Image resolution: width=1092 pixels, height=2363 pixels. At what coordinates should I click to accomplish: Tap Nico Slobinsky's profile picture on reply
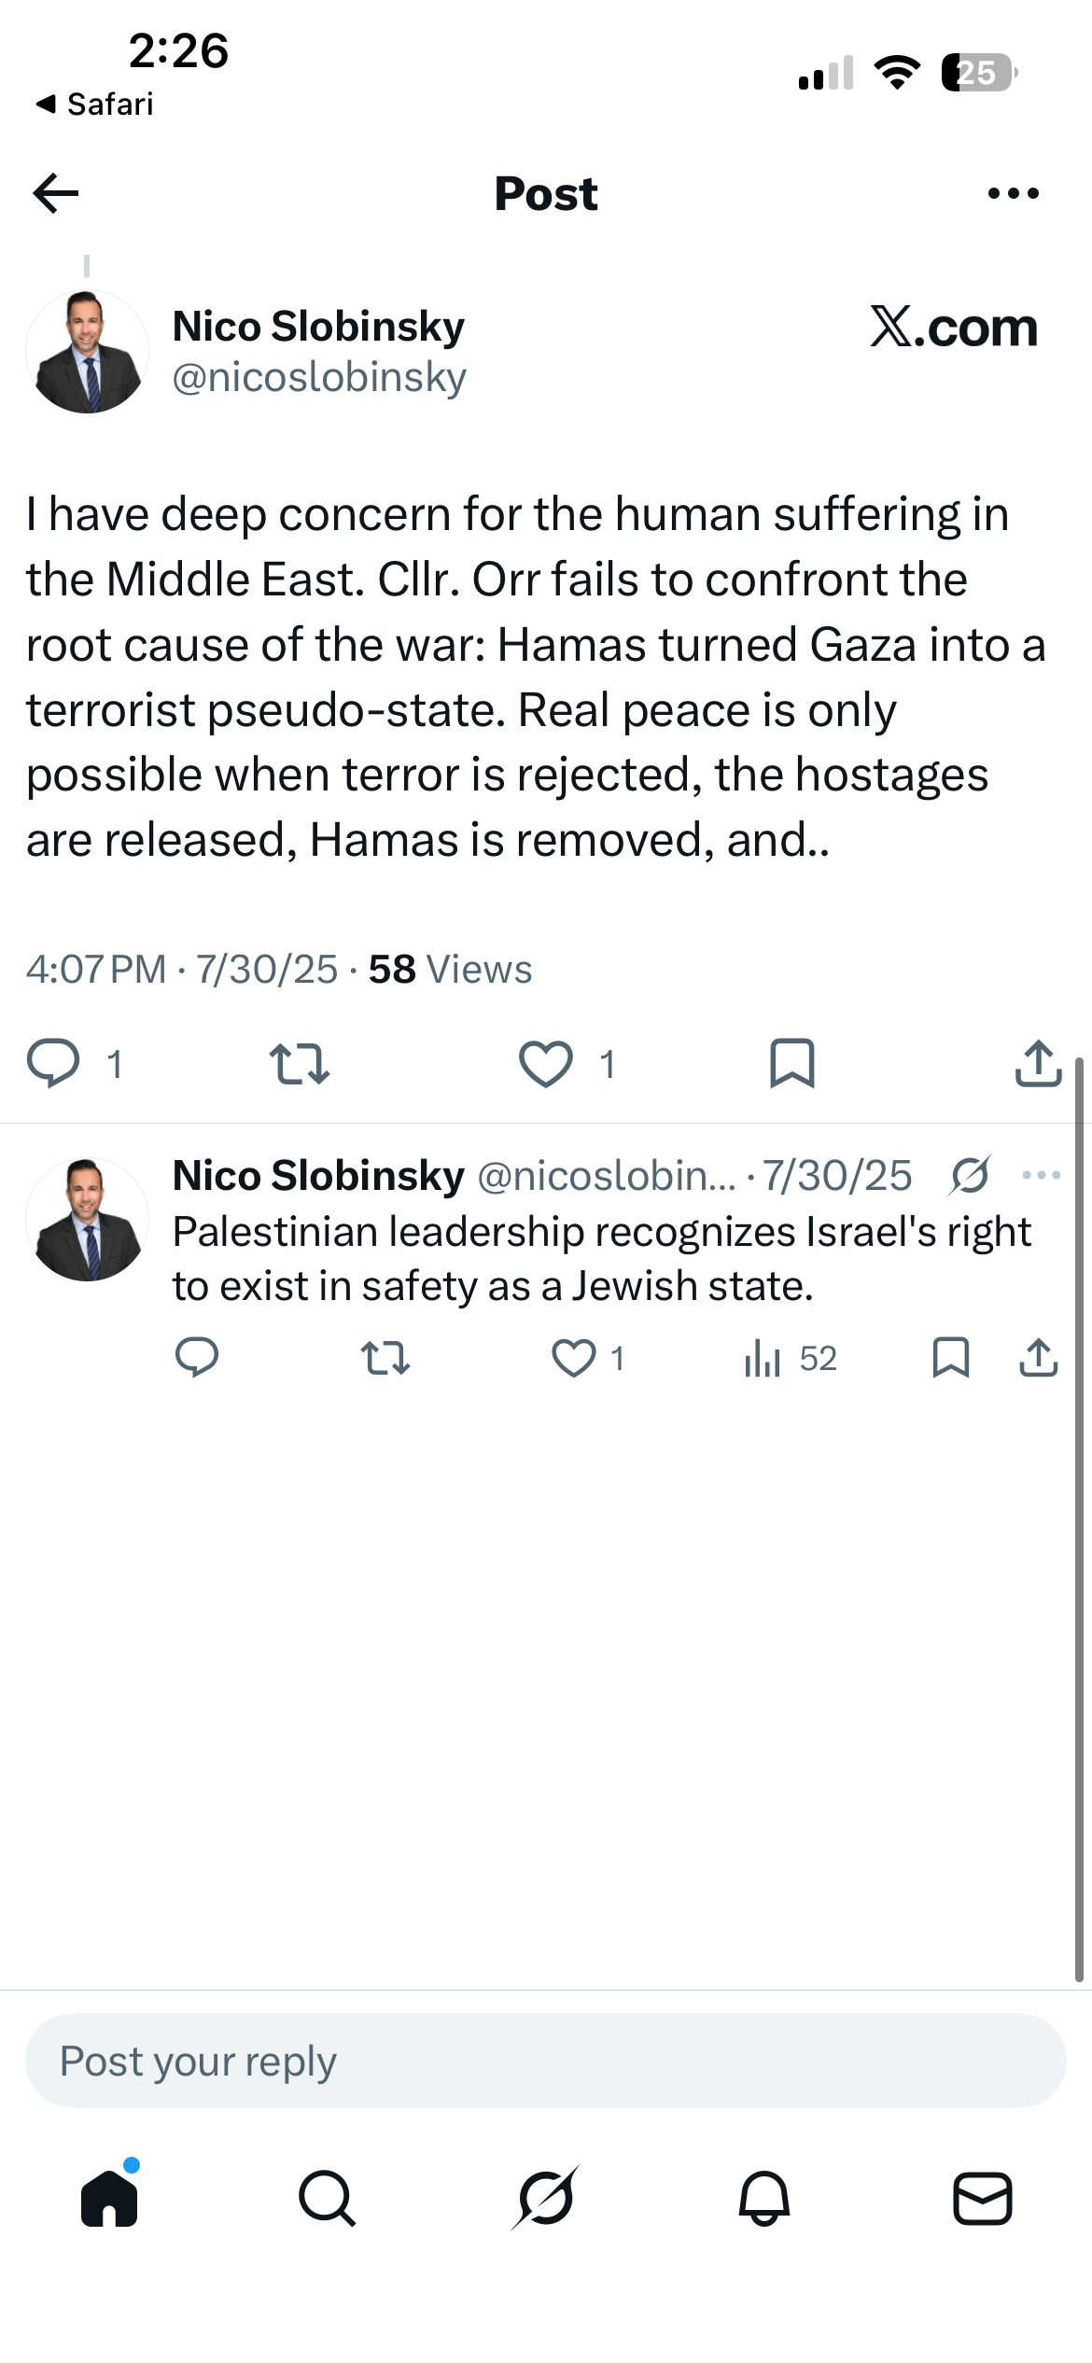coord(88,1220)
